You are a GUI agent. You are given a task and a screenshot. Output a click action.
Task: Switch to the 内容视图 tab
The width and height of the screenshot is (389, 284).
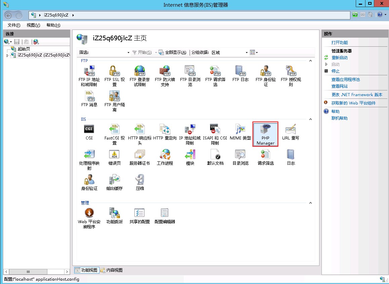pos(112,270)
